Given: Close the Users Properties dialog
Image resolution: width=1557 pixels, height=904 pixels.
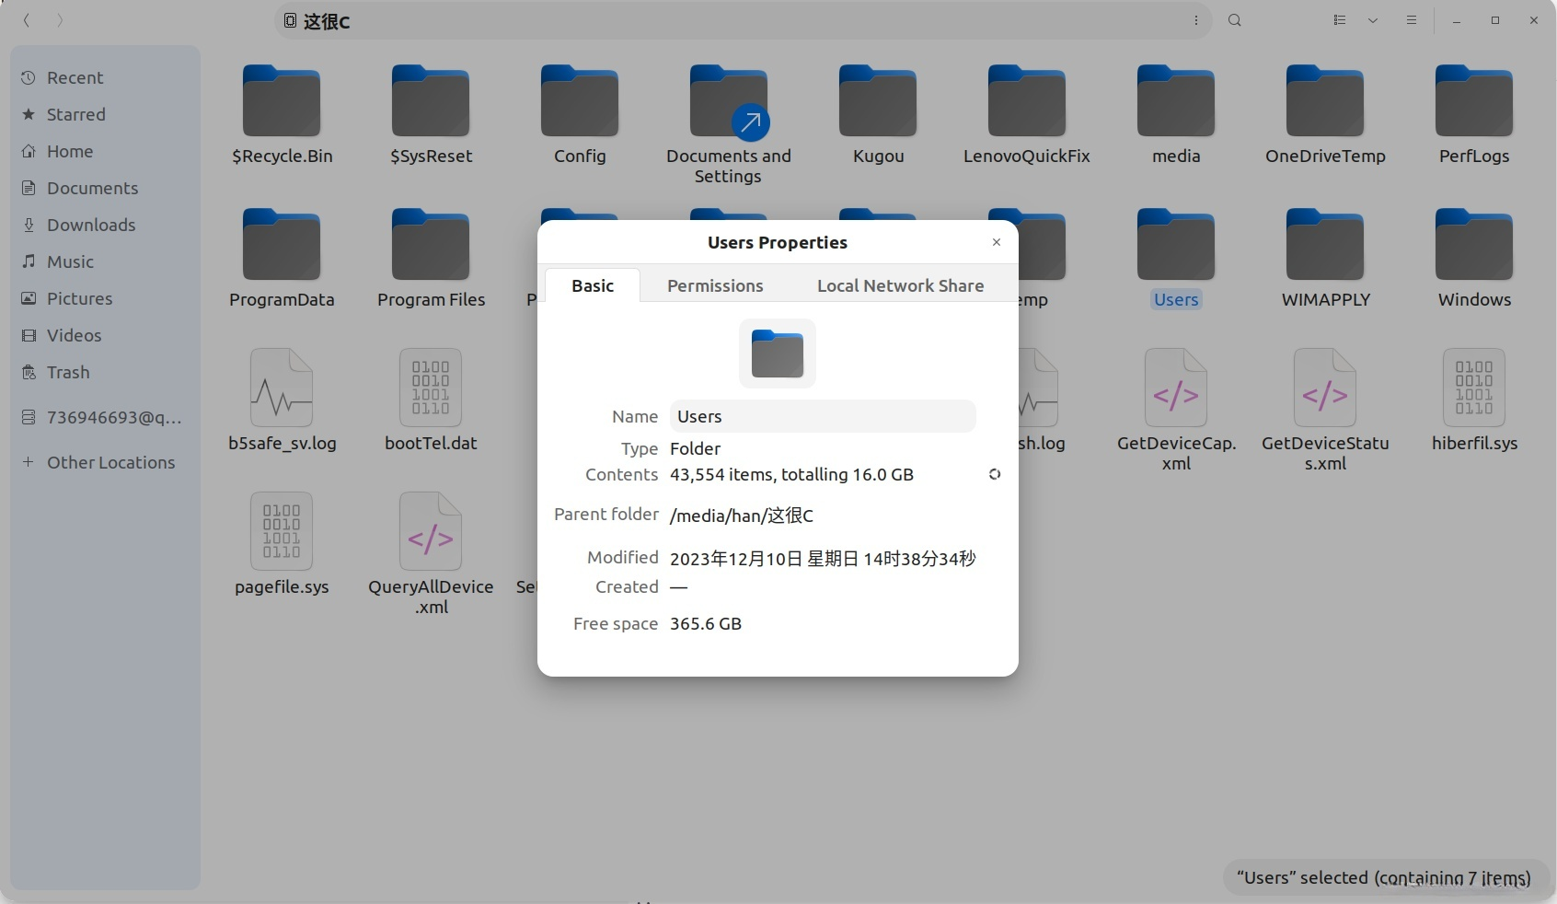Looking at the screenshot, I should 997,242.
